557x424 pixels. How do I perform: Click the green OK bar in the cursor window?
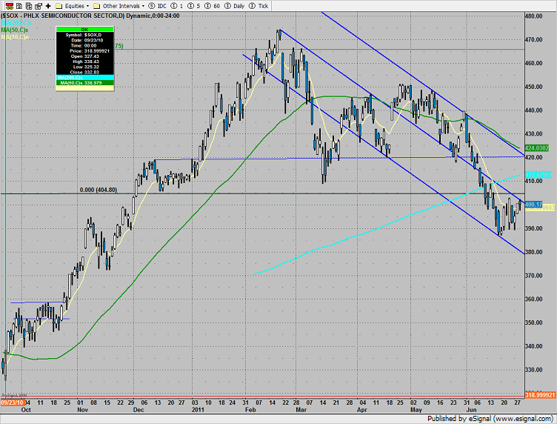point(85,30)
